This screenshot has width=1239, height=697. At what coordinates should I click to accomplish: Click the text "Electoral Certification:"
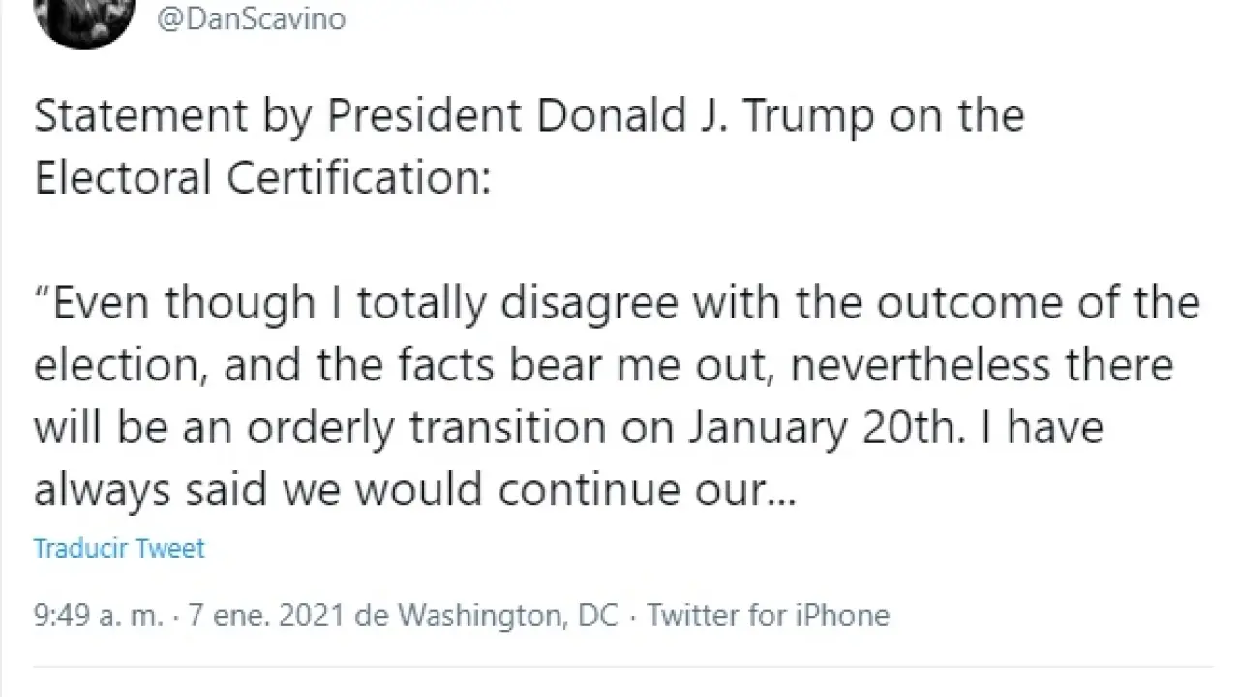click(x=261, y=179)
